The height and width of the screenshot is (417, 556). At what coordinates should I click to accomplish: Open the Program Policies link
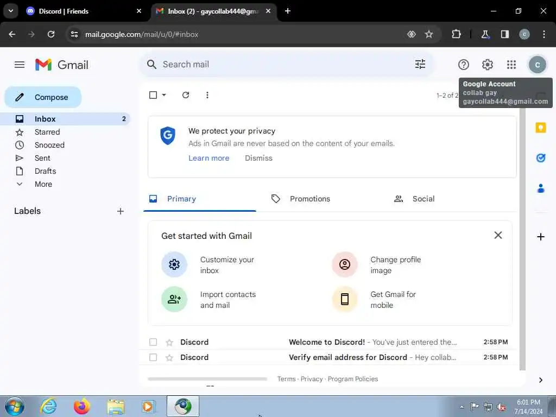353,379
